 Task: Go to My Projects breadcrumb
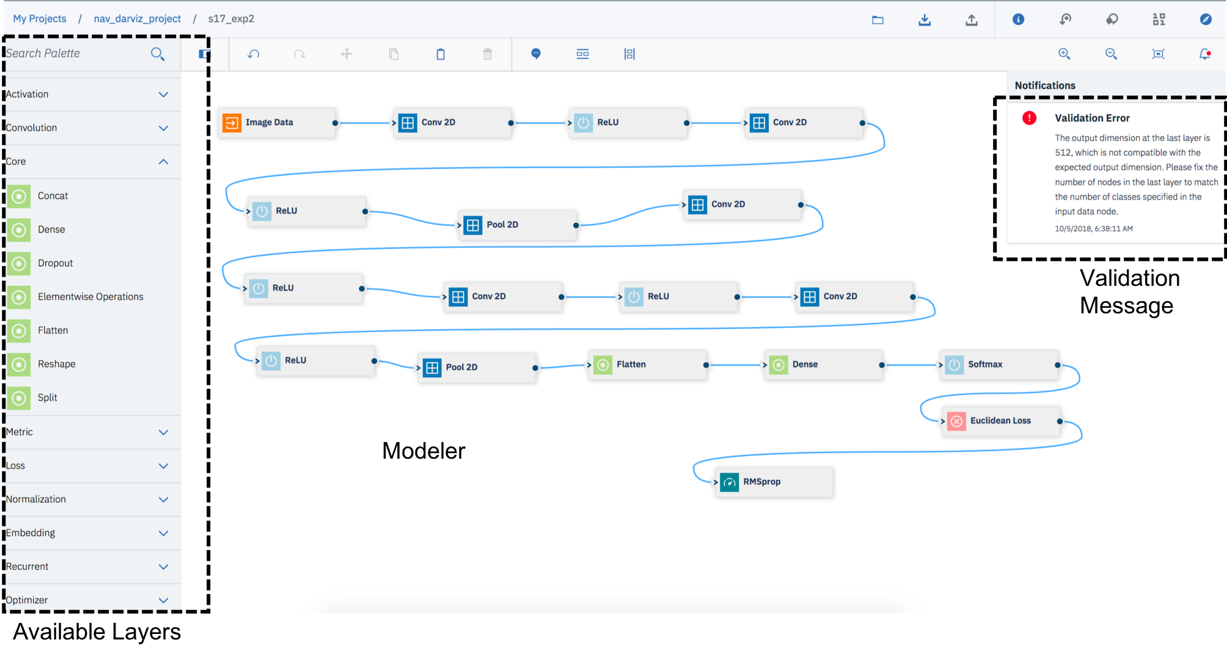click(x=40, y=19)
